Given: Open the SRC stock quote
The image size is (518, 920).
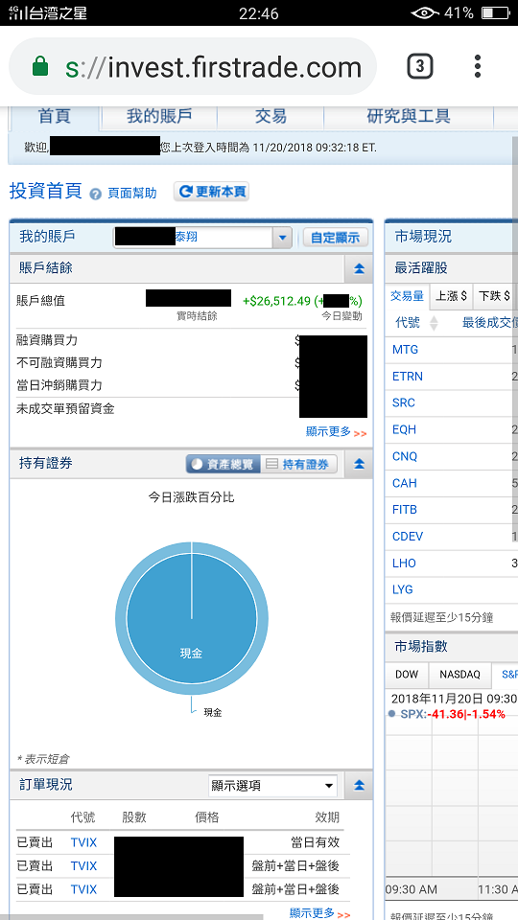Looking at the screenshot, I should click(404, 403).
